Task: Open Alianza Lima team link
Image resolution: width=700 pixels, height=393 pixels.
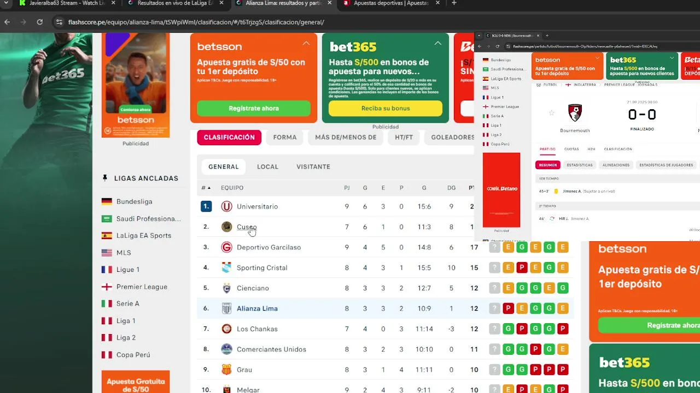Action: click(257, 308)
